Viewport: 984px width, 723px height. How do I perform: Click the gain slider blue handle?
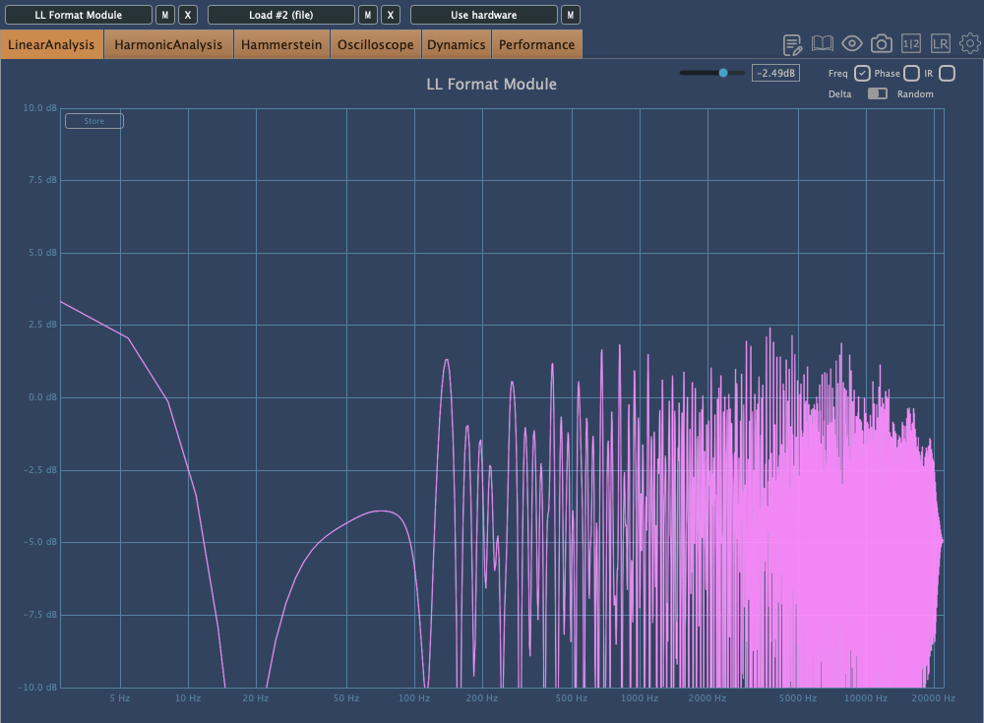723,73
